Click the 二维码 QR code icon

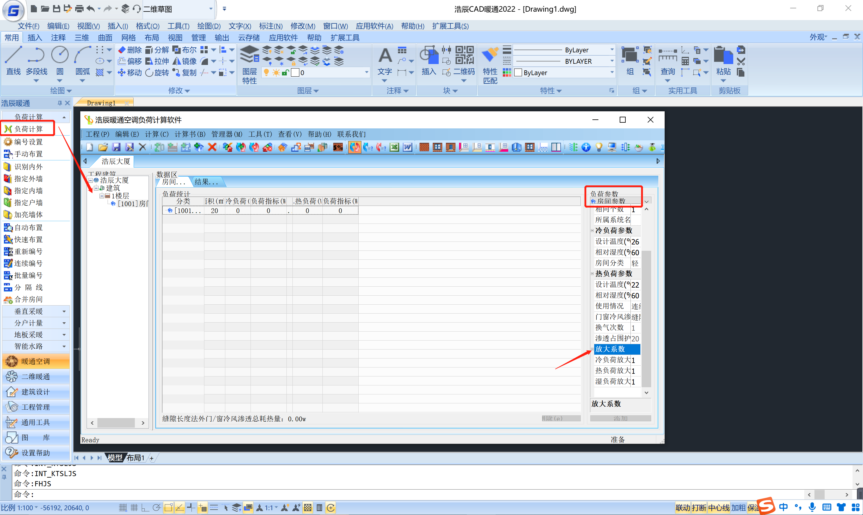[x=464, y=56]
